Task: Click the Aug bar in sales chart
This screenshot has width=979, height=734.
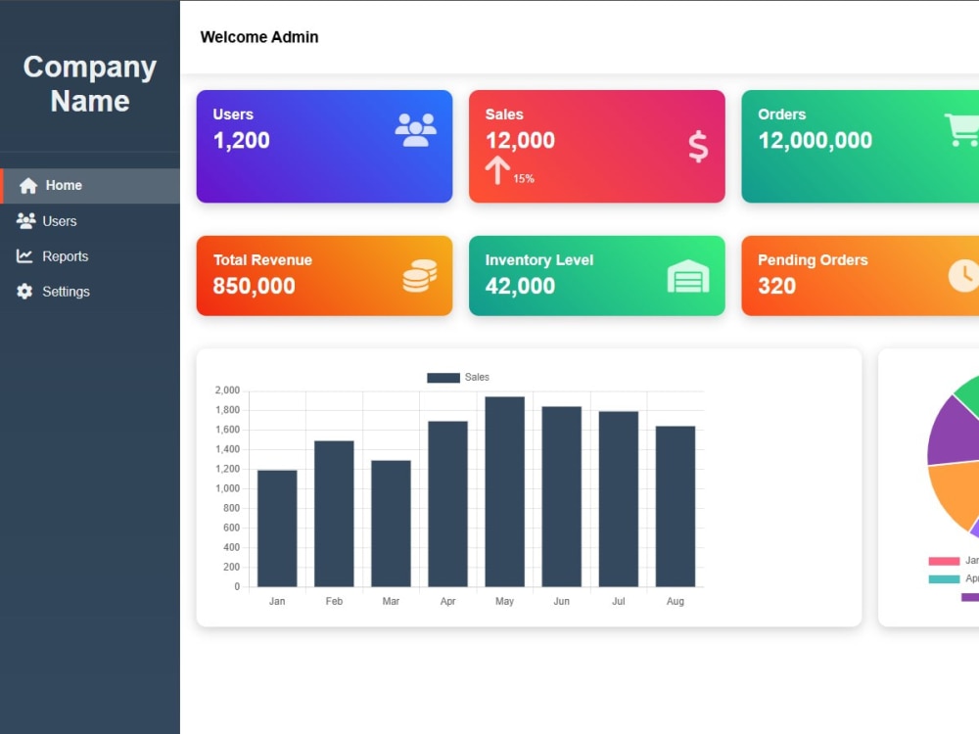Action: point(675,506)
